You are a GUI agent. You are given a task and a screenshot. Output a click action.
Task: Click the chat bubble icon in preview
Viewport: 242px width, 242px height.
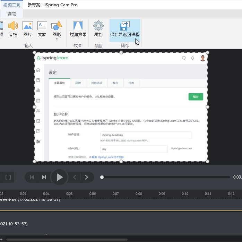point(184,58)
